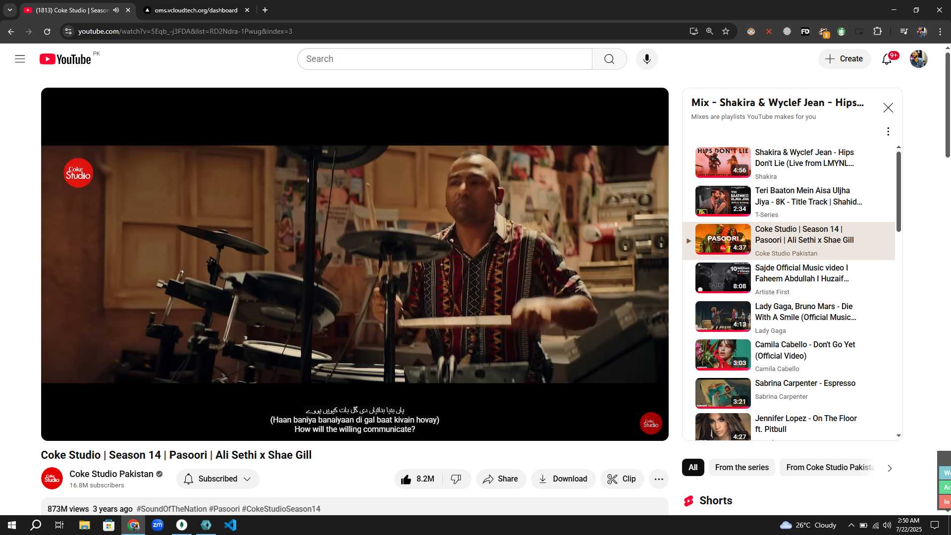Image resolution: width=951 pixels, height=535 pixels.
Task: Close the Mix playlist panel
Action: (x=888, y=108)
